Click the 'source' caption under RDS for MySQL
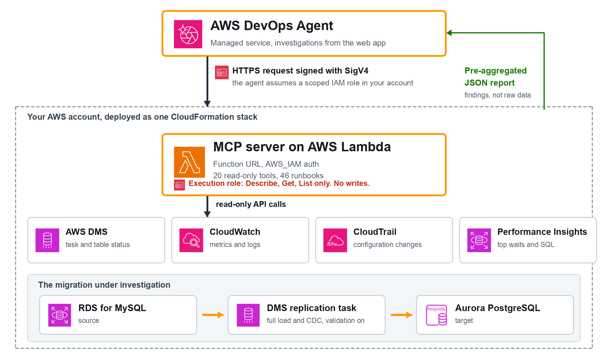 89,321
